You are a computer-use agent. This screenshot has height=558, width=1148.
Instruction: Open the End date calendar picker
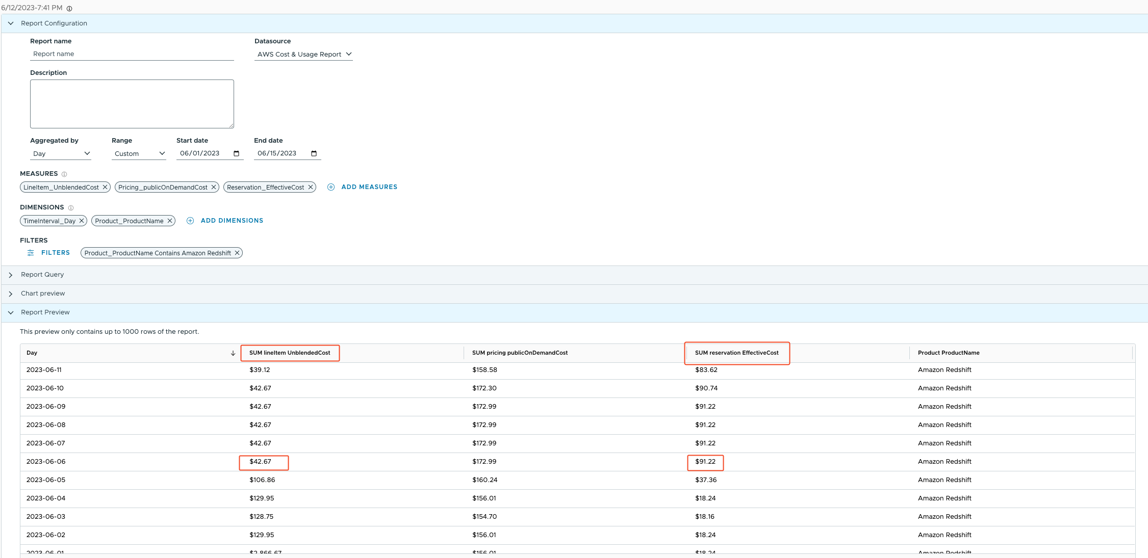(x=314, y=153)
